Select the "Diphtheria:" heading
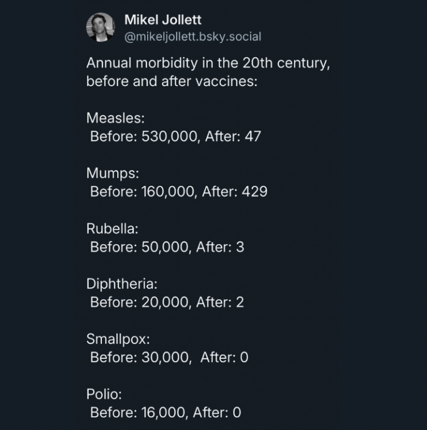 (121, 283)
